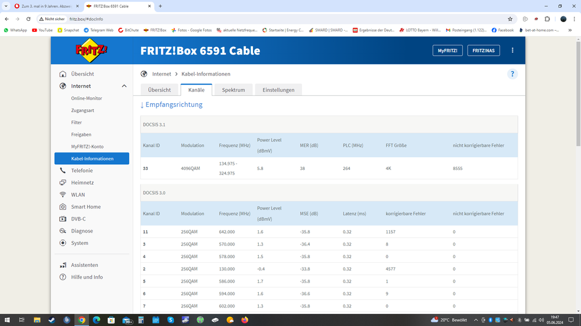The image size is (581, 326).
Task: Click Internet breadcrumb link
Action: pos(162,74)
